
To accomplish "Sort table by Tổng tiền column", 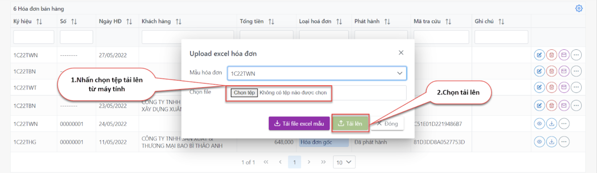I will point(271,21).
